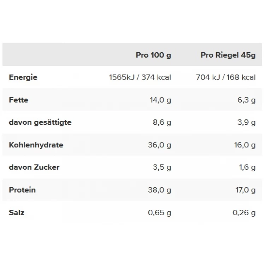This screenshot has height=265, width=265.
Task: Click the 'Pro Riegel 45g' column header
Action: (x=228, y=55)
